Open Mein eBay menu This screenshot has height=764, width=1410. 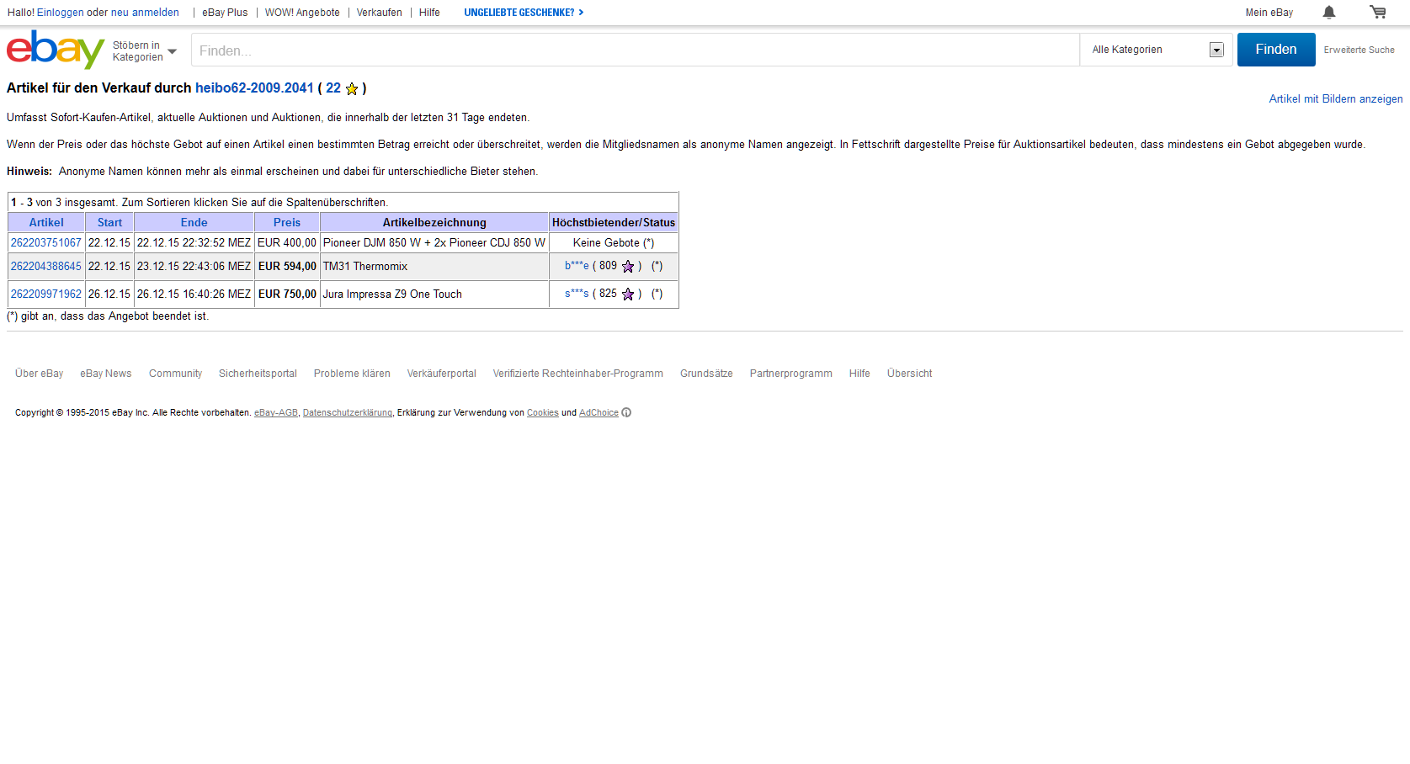click(1269, 13)
